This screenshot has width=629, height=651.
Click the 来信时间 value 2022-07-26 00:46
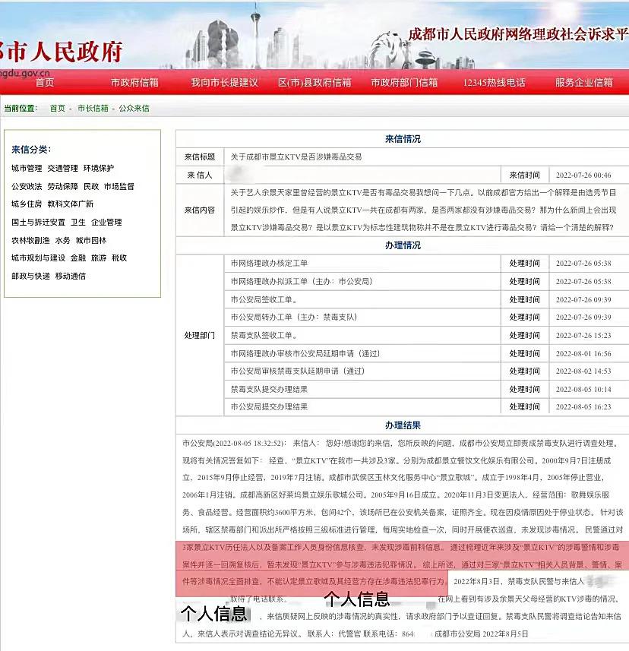coord(583,175)
